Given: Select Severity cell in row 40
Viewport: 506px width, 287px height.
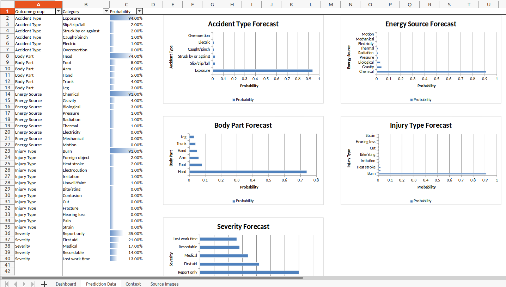Looking at the screenshot, I should pos(38,259).
